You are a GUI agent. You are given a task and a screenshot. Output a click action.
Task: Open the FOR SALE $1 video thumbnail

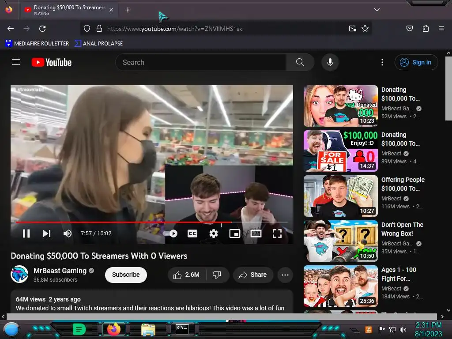coord(340,151)
